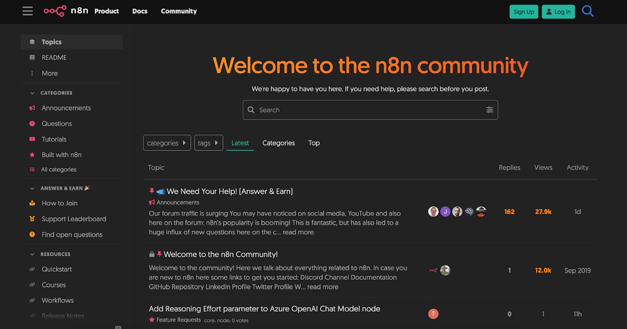Click the pin icon on We Need Your Help
627x329 pixels.
(x=152, y=191)
